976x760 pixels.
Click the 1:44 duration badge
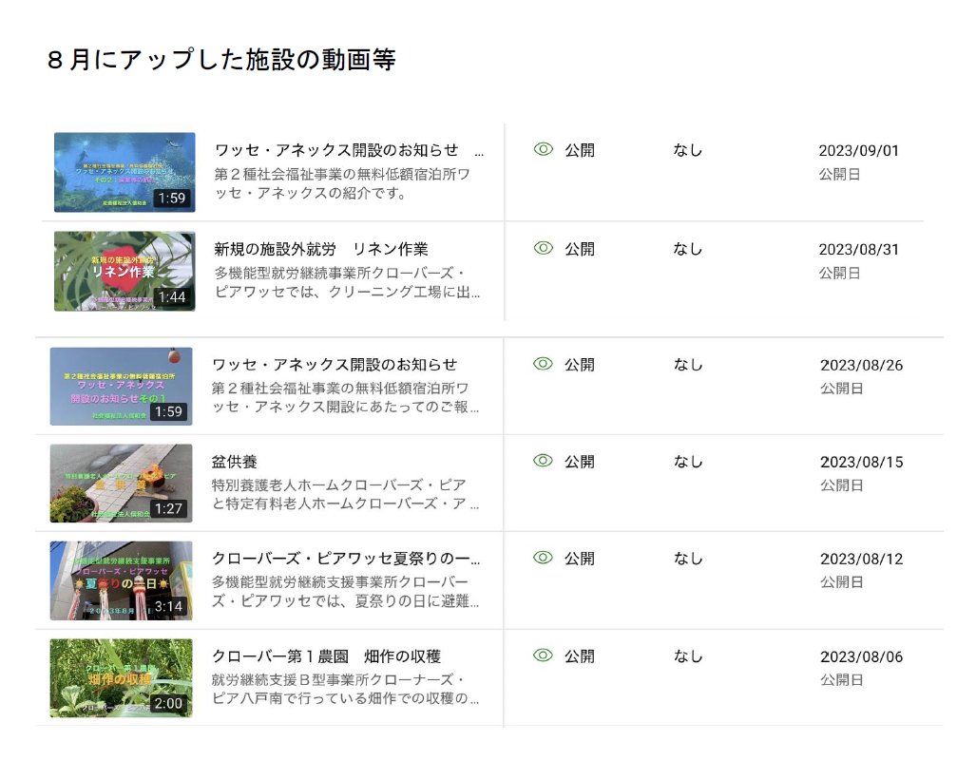[x=172, y=297]
